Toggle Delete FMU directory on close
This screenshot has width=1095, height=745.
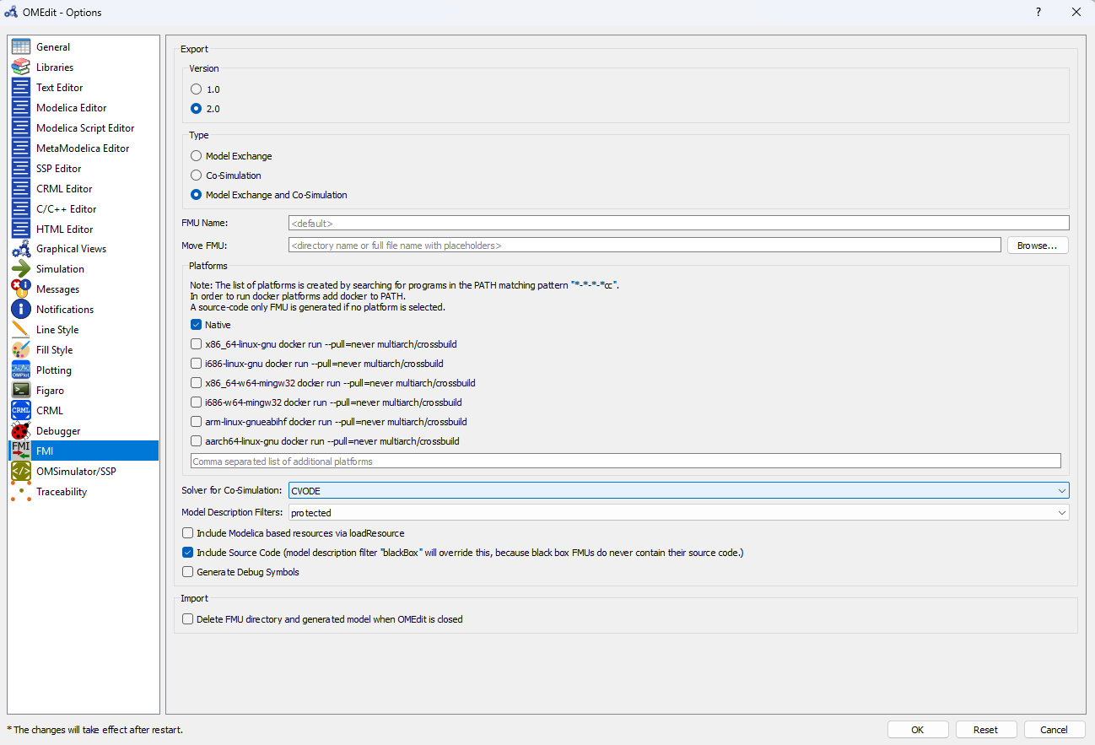coord(188,619)
